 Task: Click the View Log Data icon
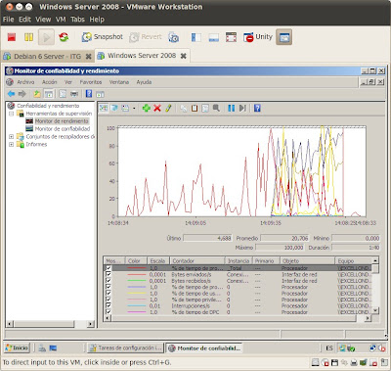pyautogui.click(x=114, y=108)
